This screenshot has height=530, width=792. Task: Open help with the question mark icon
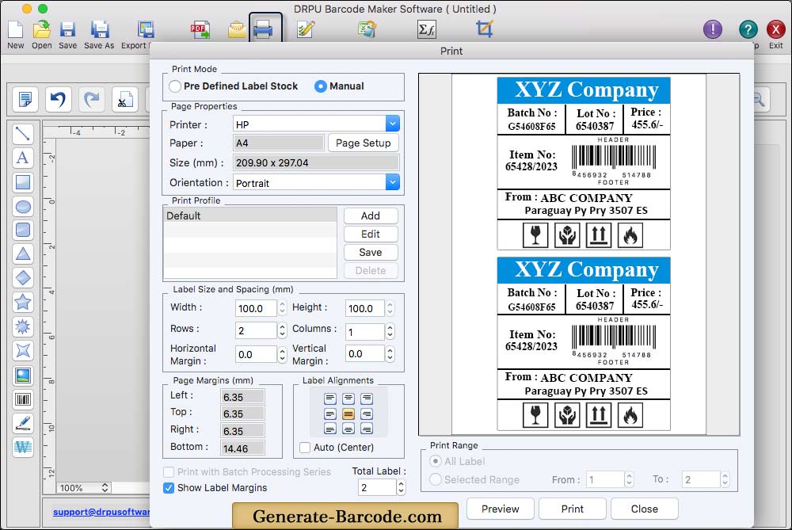[748, 29]
